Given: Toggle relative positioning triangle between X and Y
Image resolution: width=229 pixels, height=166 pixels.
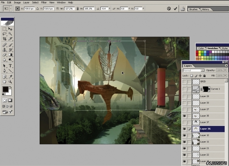Looking at the screenshot, I should pos(38,9).
